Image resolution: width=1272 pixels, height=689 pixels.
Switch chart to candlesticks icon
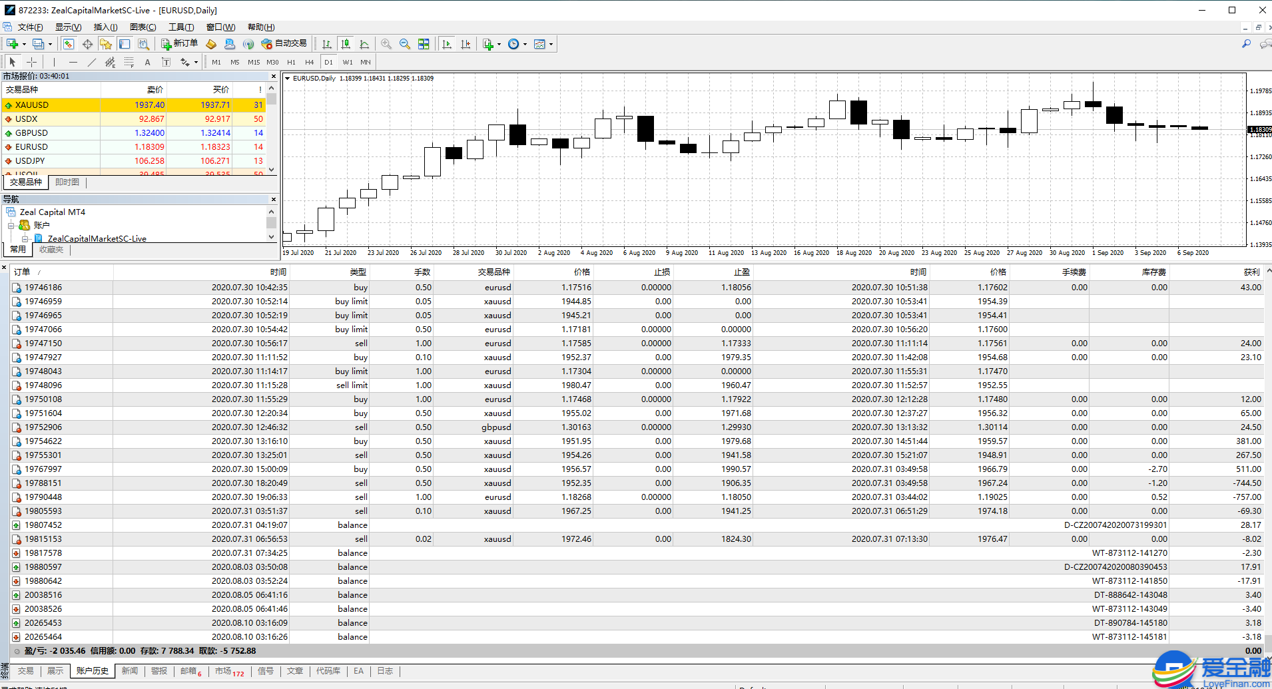coord(346,44)
